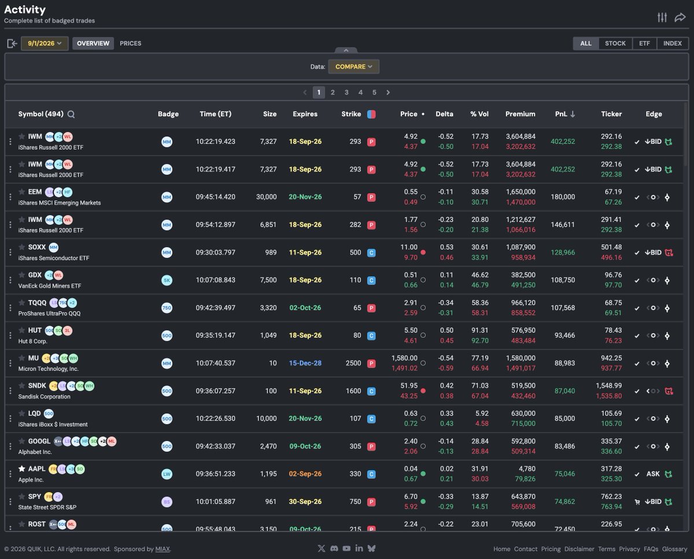Click the MM badge in MU row
This screenshot has width=694, height=559.
pyautogui.click(x=167, y=363)
